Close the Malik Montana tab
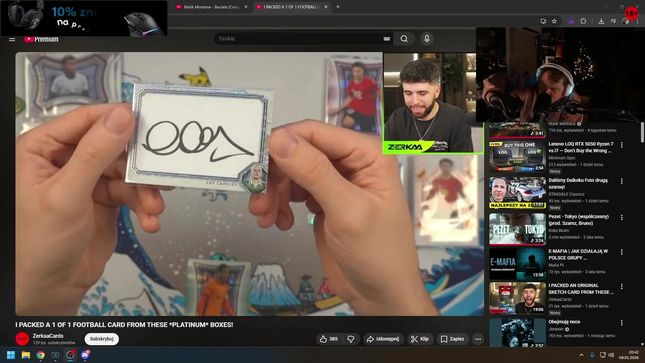The width and height of the screenshot is (645, 363). (x=246, y=7)
